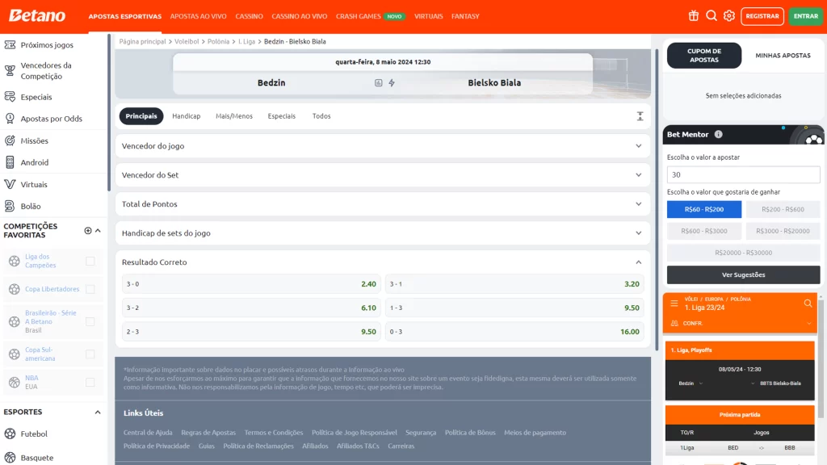
Task: Open the Central de Ajuda link
Action: (x=148, y=433)
